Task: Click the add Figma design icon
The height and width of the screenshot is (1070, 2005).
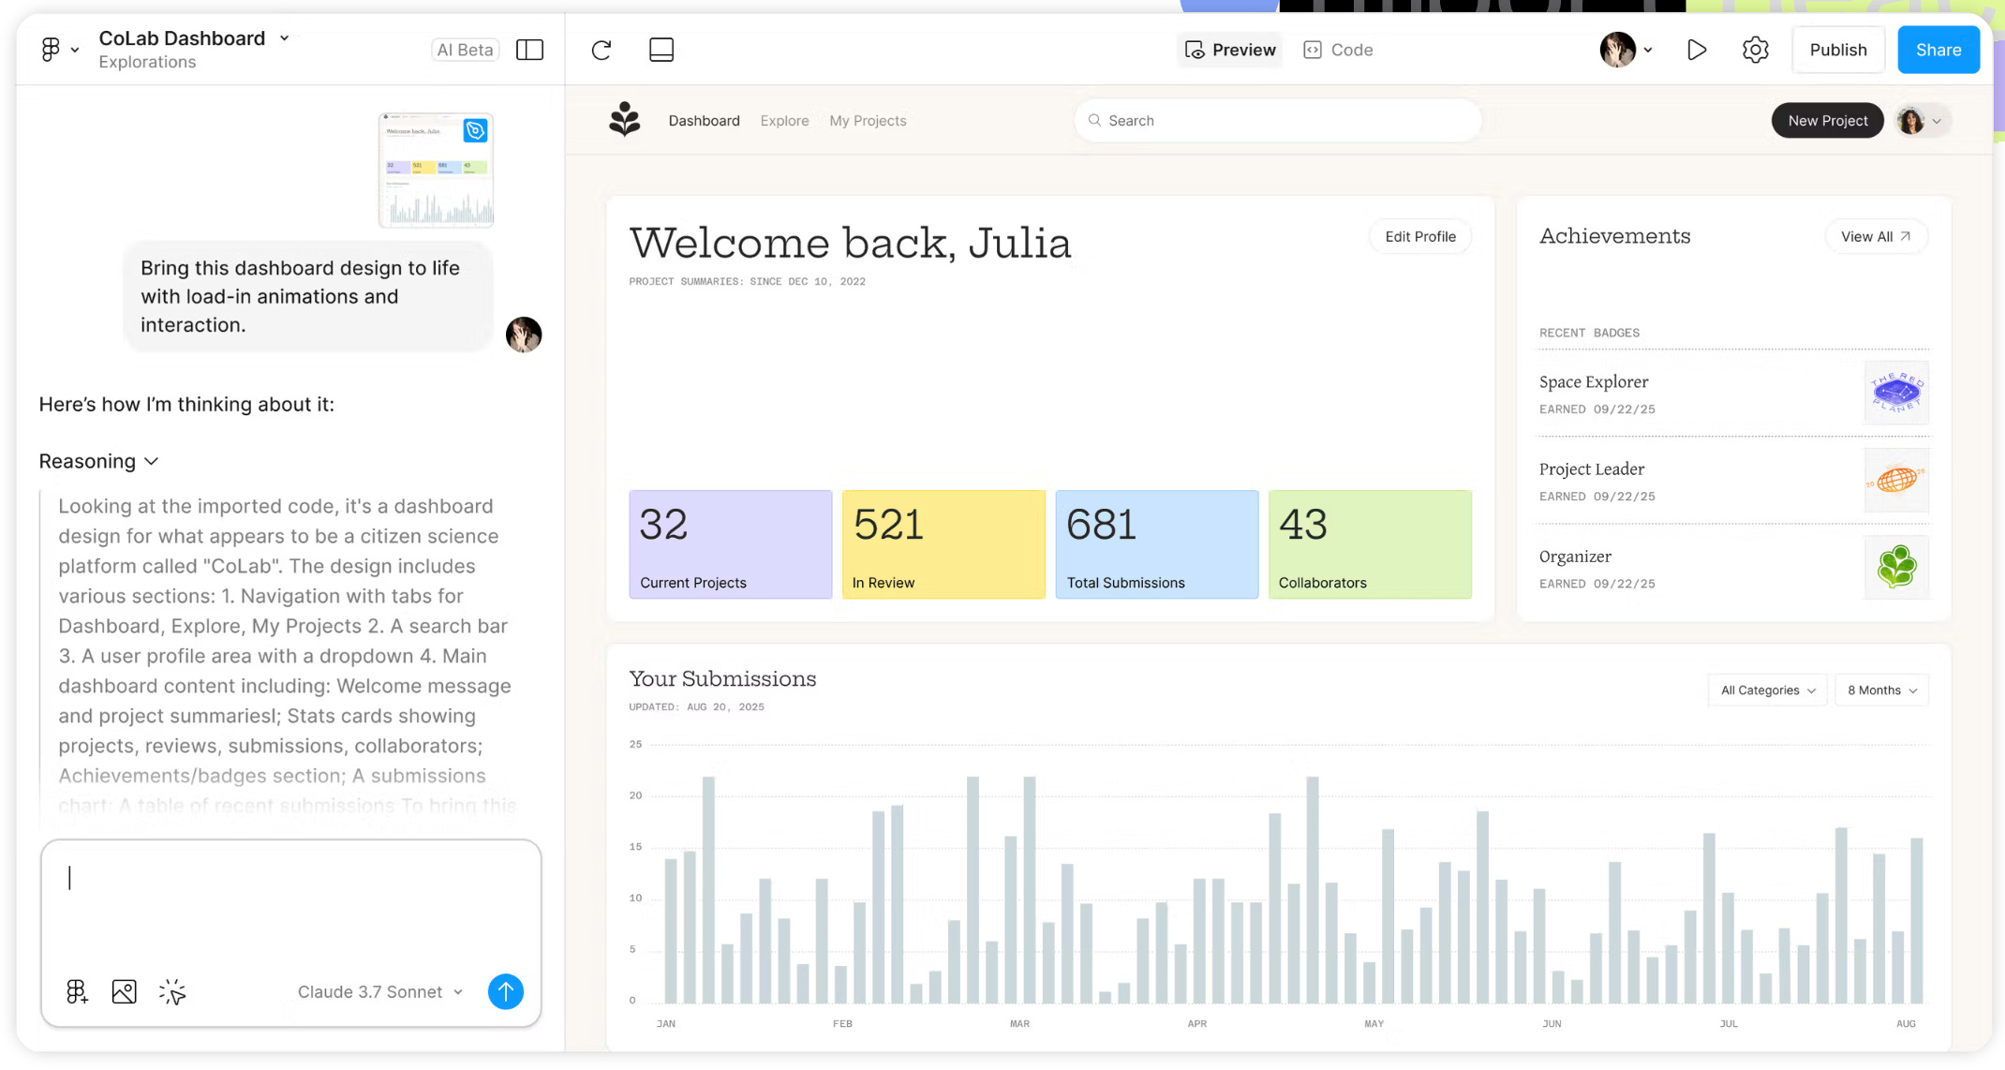Action: click(x=77, y=991)
